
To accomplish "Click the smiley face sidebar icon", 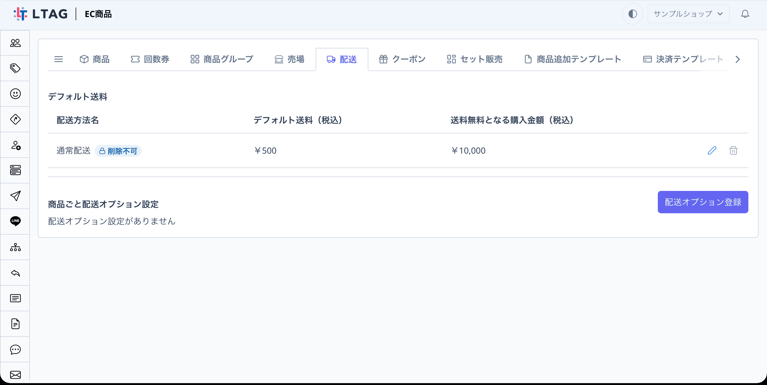I will (15, 94).
